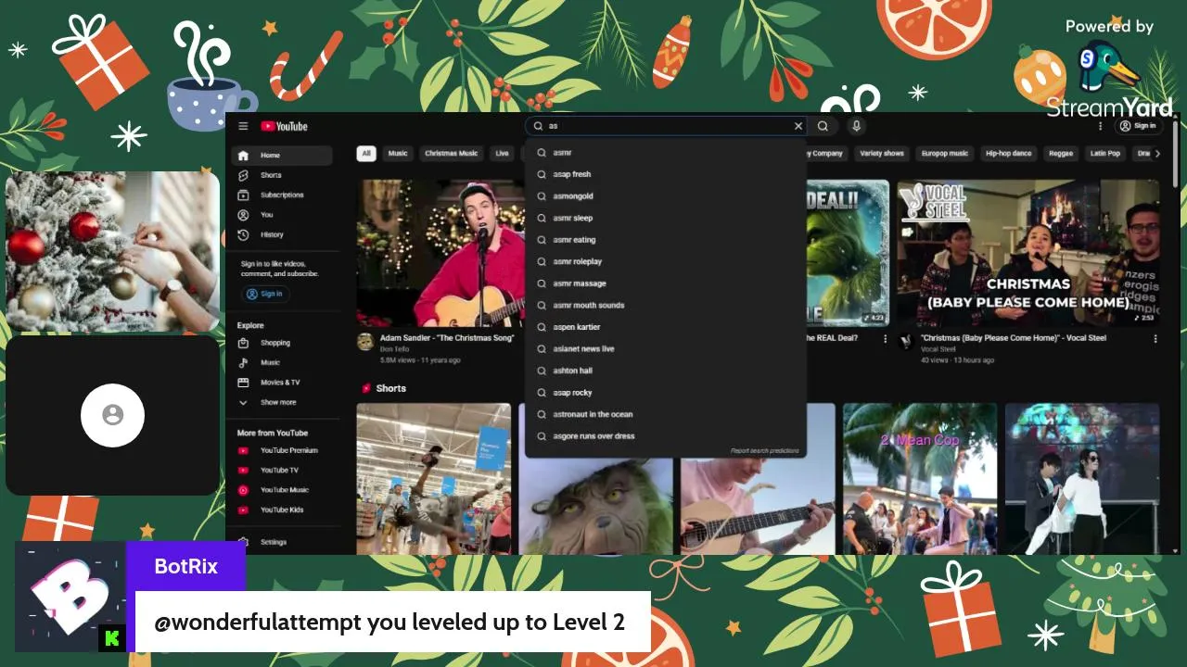The image size is (1187, 667).
Task: Open the Vocal Steel channel name
Action: 938,349
